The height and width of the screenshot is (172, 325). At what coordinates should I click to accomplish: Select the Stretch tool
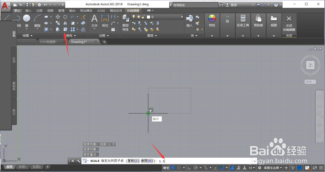coord(58,29)
